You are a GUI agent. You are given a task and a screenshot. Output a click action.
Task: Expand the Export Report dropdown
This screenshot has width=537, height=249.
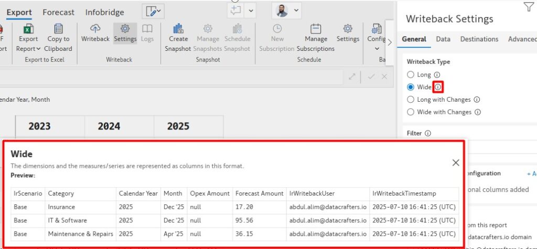[39, 49]
